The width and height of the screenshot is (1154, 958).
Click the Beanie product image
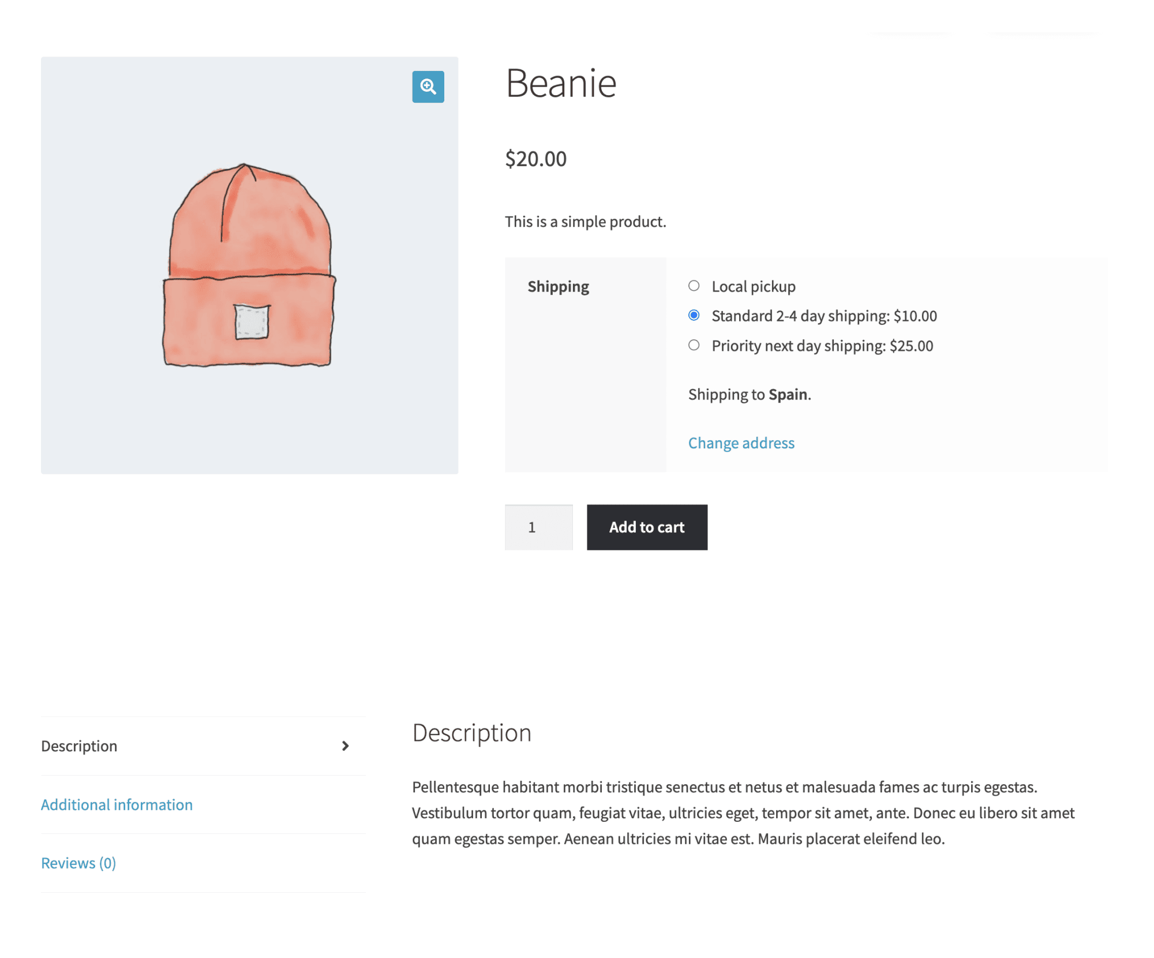tap(248, 265)
